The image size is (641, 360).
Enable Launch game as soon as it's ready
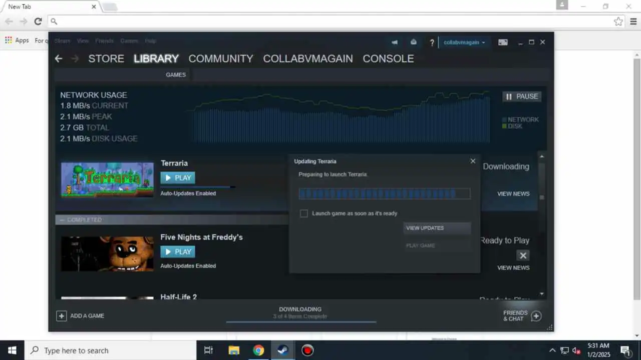(x=303, y=213)
